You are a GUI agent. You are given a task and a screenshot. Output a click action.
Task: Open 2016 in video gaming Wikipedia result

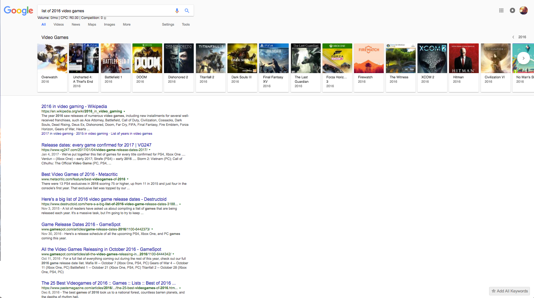point(74,107)
